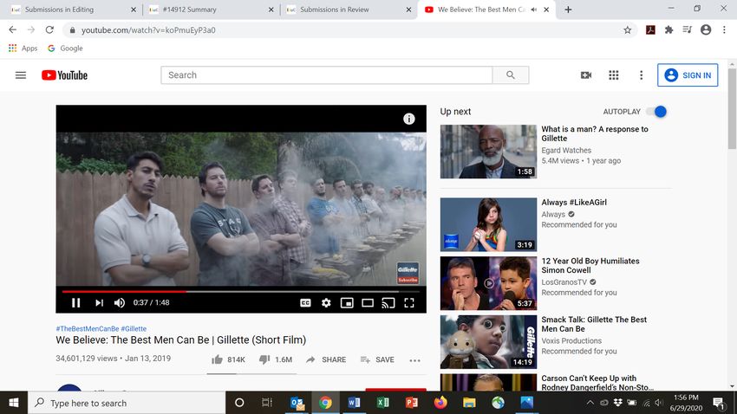The height and width of the screenshot is (414, 737).
Task: Open a new browser tab
Action: [x=568, y=10]
